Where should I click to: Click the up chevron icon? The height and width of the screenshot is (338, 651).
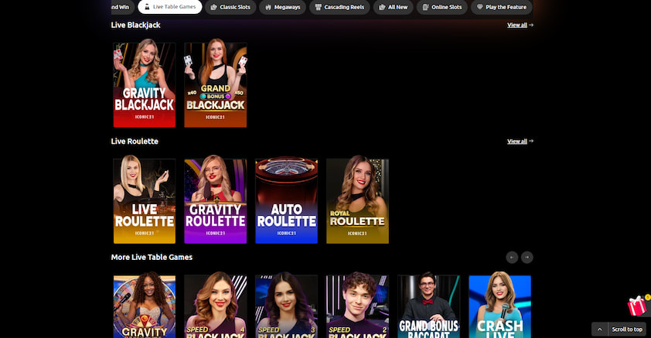point(599,329)
